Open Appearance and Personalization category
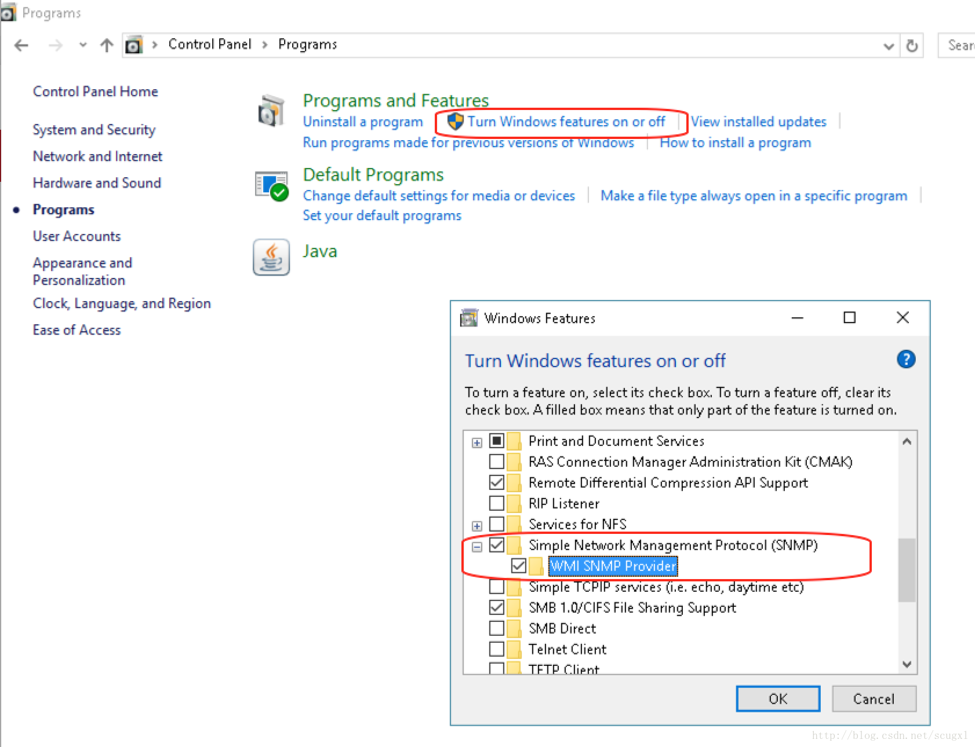 point(82,272)
